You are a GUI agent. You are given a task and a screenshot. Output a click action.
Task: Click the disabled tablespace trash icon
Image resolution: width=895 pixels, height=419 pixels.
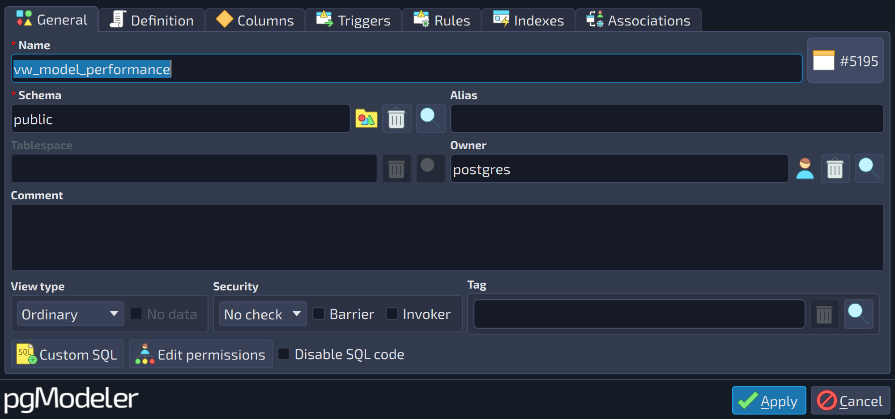396,169
